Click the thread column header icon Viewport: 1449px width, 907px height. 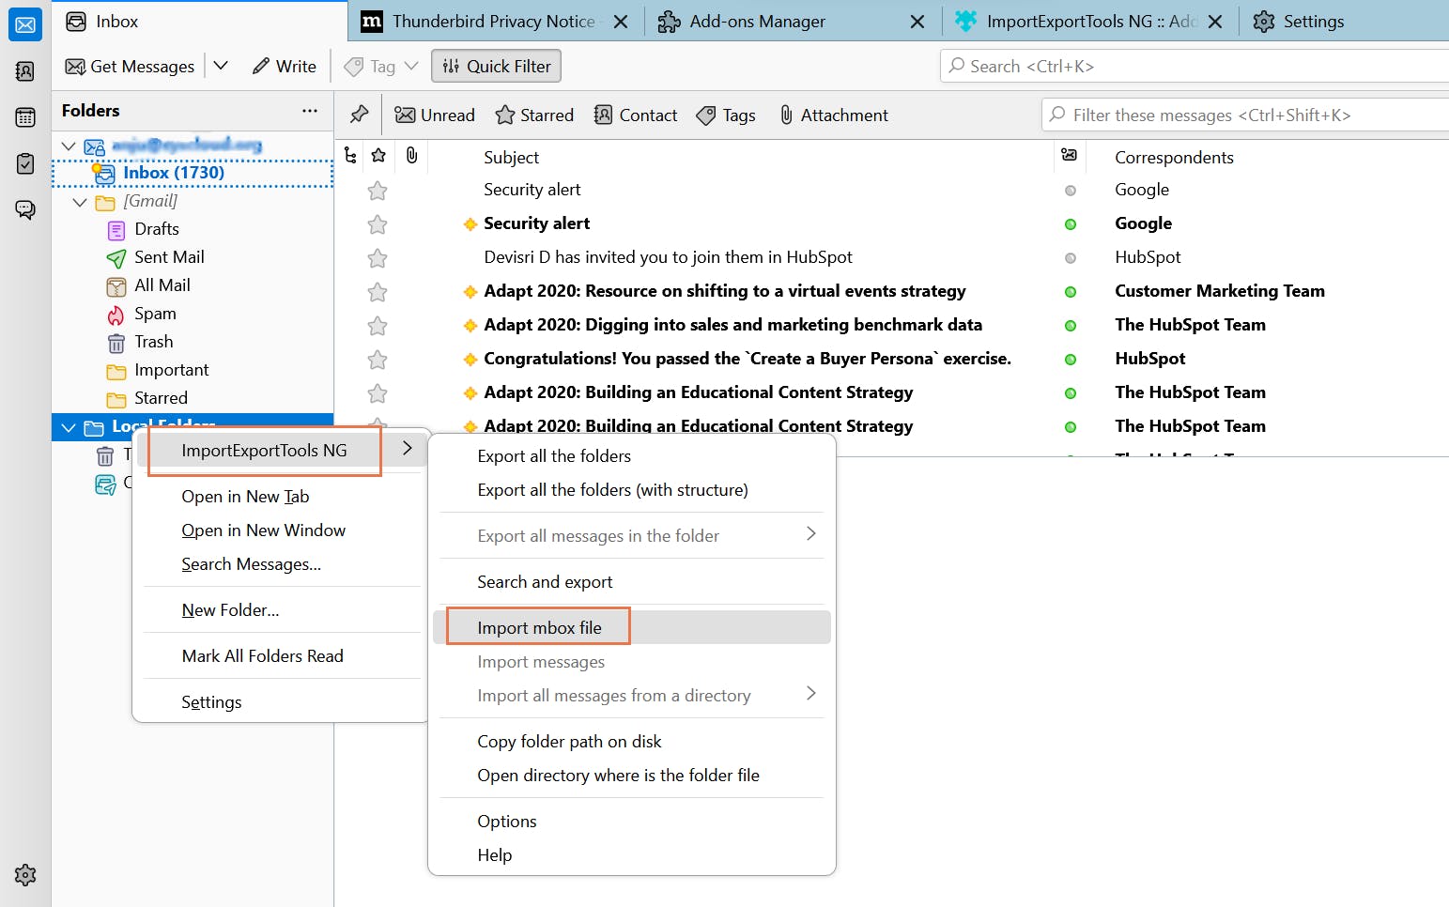350,156
